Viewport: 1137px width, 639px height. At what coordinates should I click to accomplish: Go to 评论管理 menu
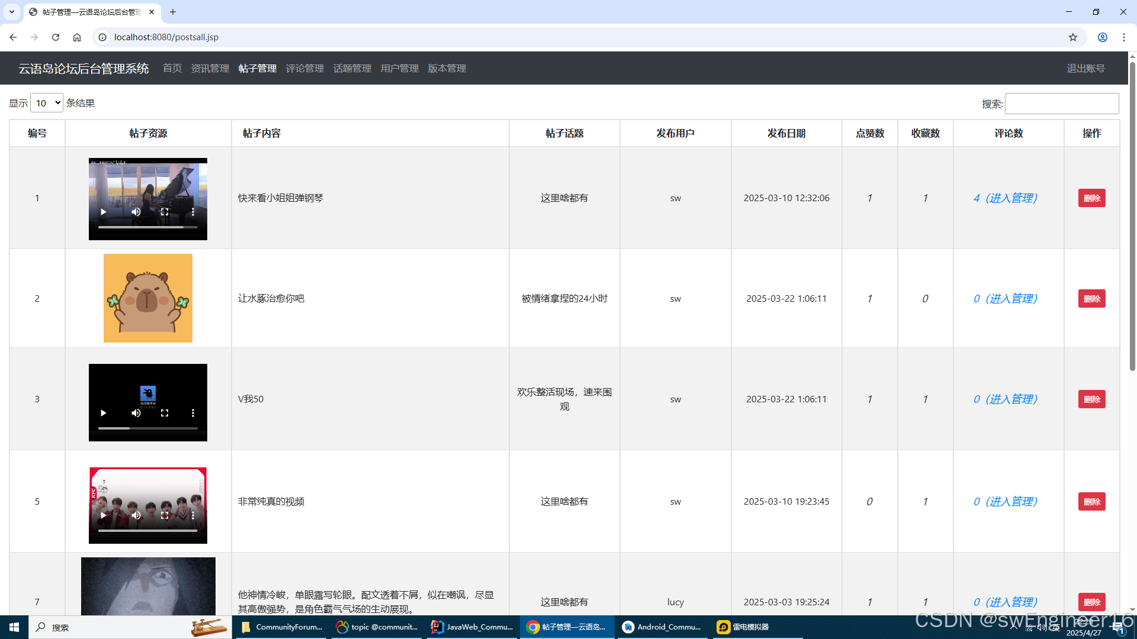304,69
